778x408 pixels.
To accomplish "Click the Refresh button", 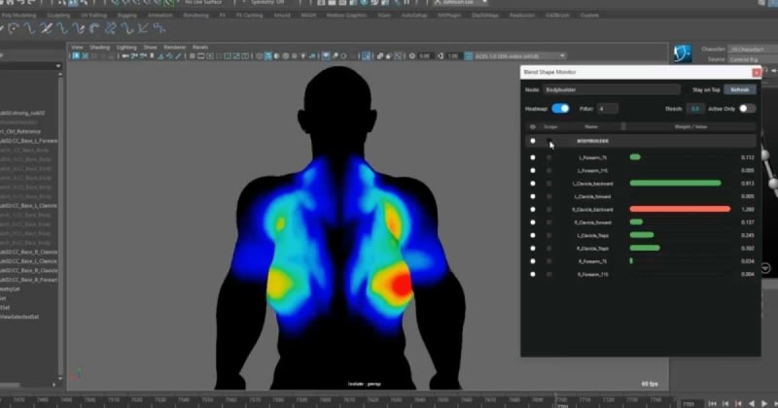I will point(739,89).
